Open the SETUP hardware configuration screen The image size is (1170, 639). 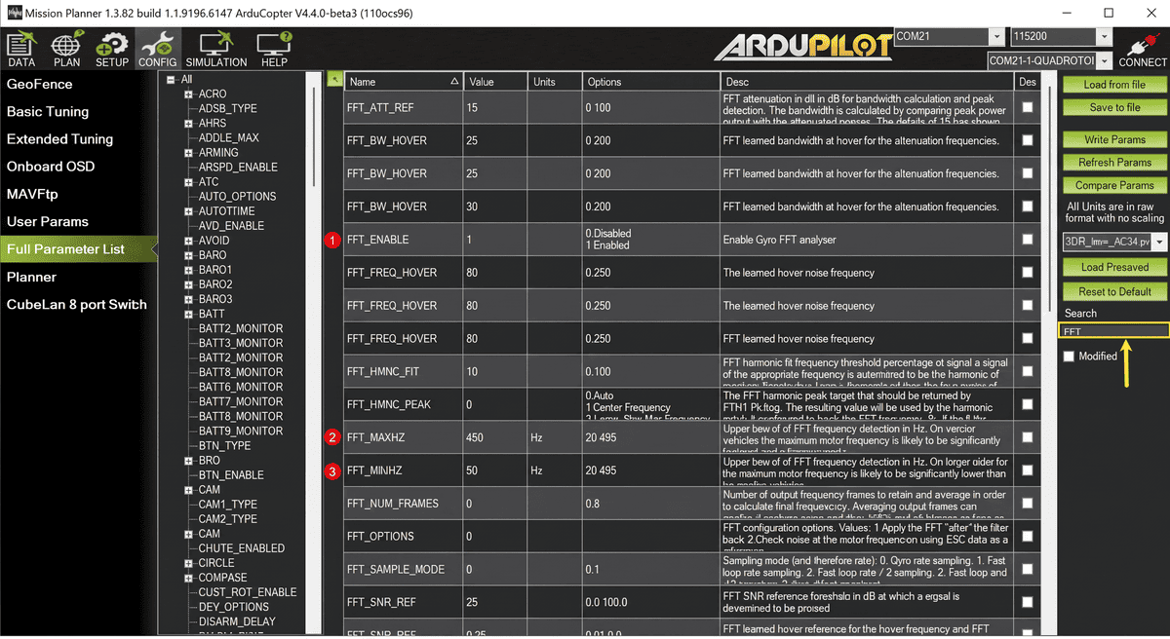coord(112,50)
